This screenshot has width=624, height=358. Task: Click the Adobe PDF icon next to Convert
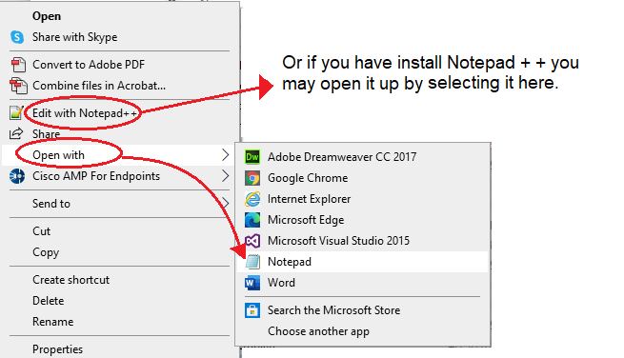coord(18,65)
